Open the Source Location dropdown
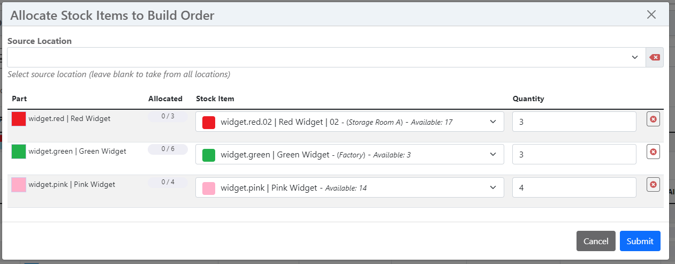This screenshot has width=675, height=264. [x=326, y=57]
